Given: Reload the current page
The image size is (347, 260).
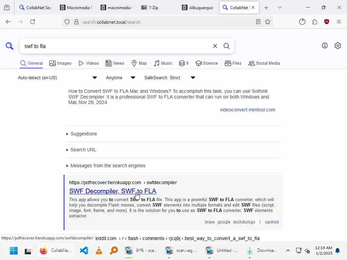Looking at the screenshot, I should (33, 22).
